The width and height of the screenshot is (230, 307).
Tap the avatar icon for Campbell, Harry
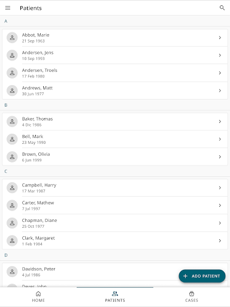12,188
